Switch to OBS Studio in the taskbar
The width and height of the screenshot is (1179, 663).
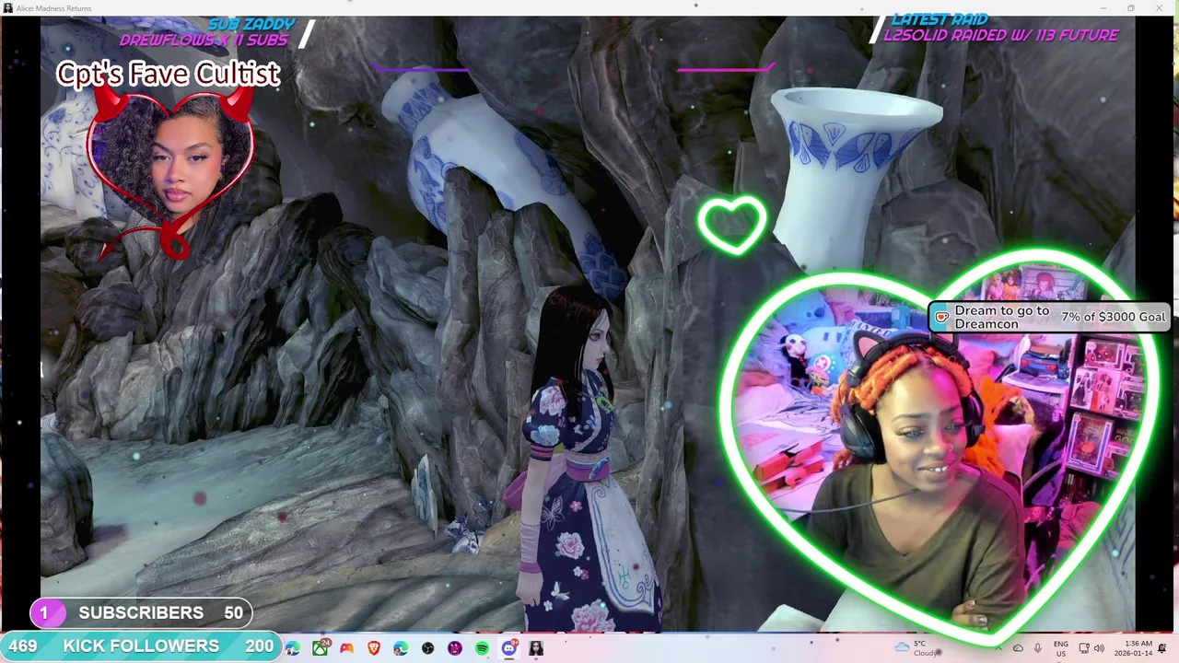click(x=427, y=648)
